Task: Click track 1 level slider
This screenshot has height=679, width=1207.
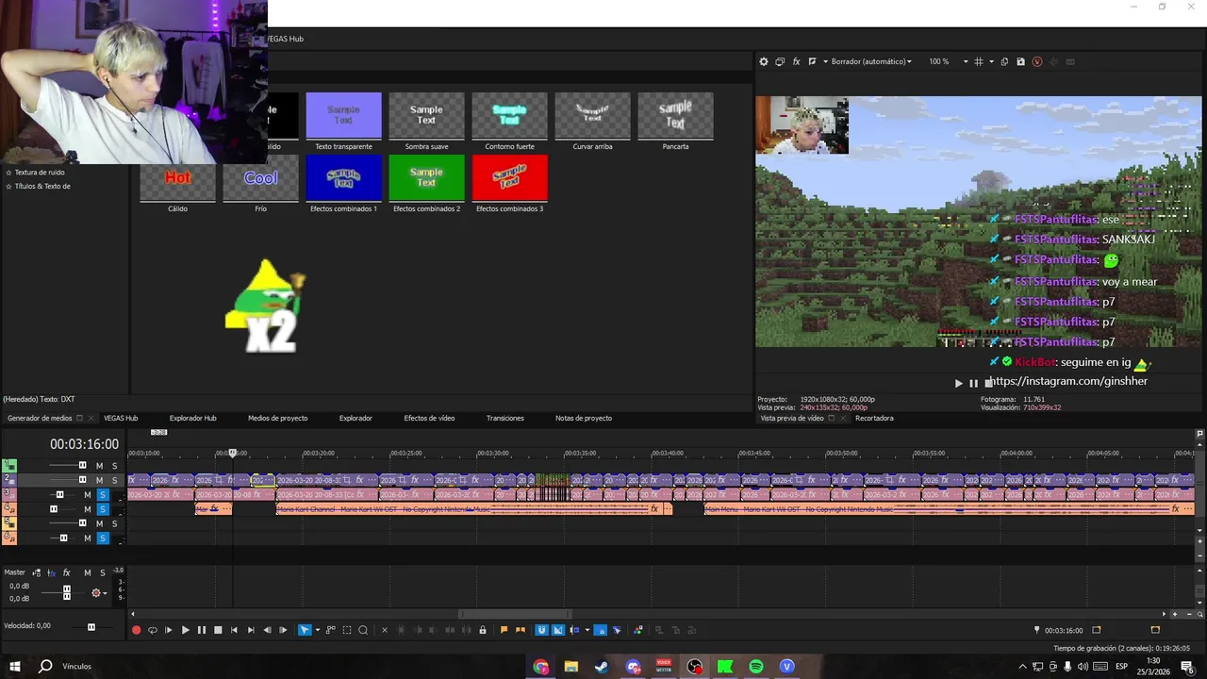Action: tap(82, 466)
